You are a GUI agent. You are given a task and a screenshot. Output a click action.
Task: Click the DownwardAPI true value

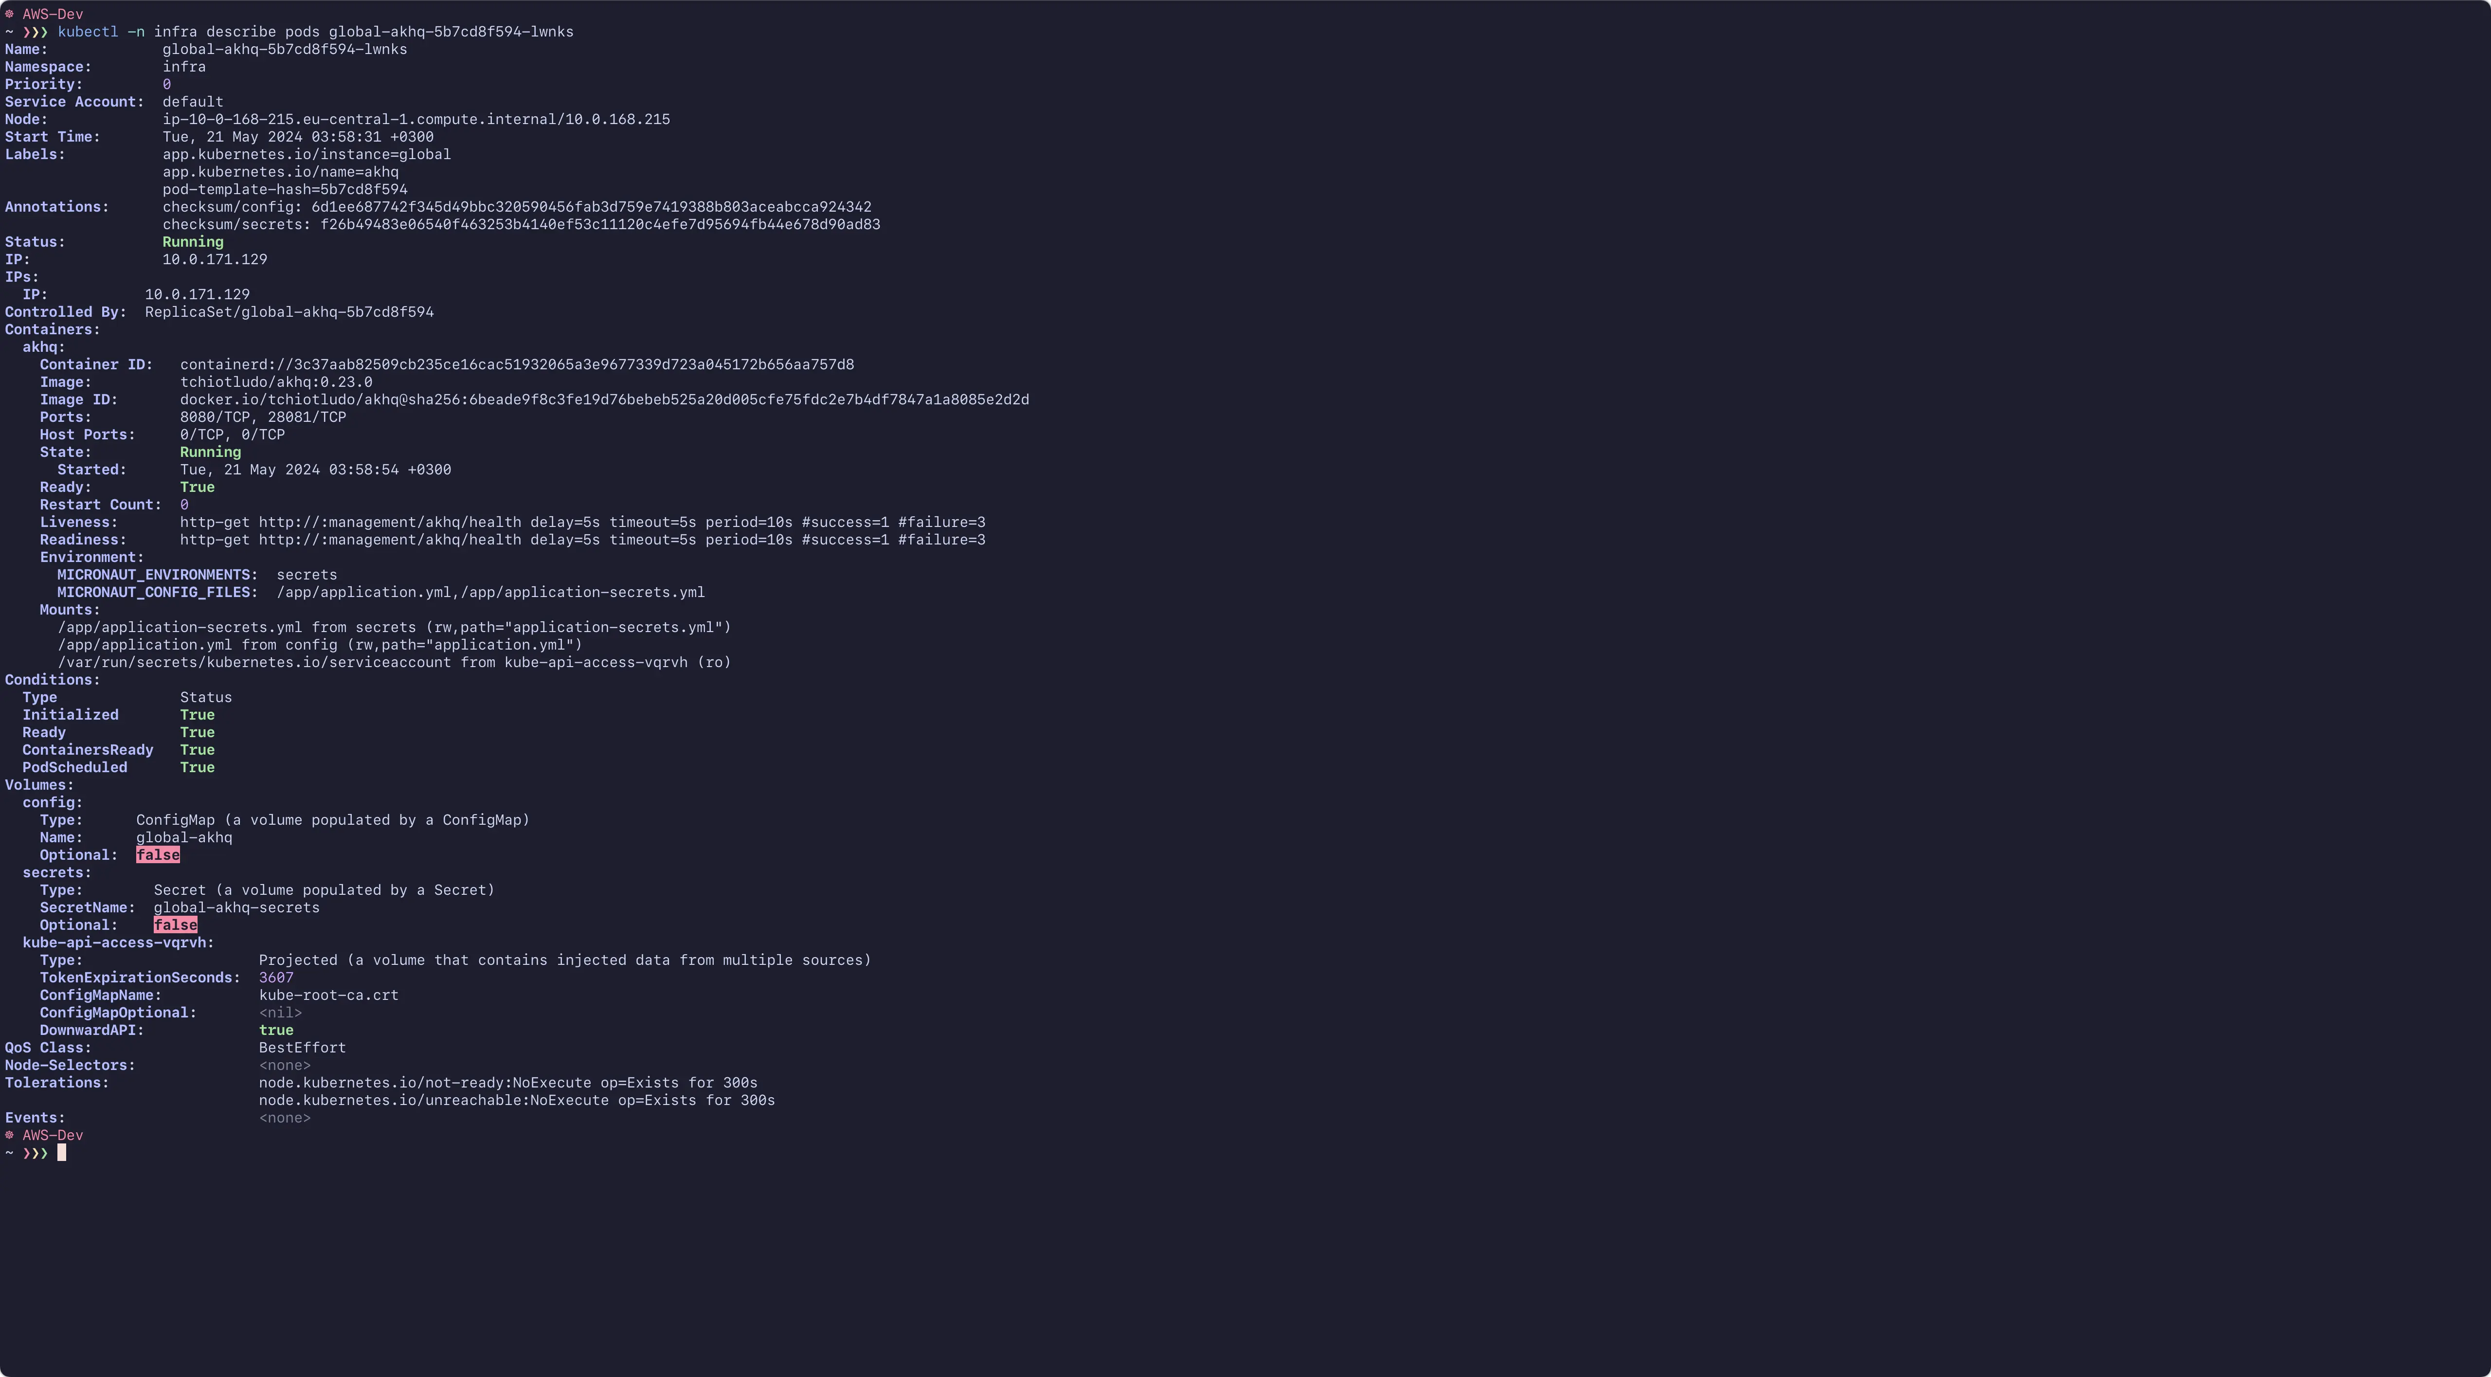[275, 1031]
